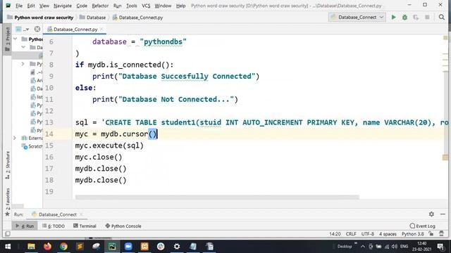Open the VCS menu
This screenshot has width=451, height=253.
[x=146, y=6]
